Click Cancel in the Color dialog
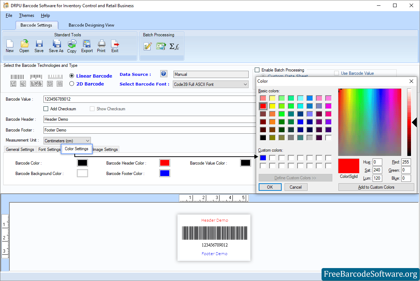Screen dimensions: 420x281 click(296, 187)
